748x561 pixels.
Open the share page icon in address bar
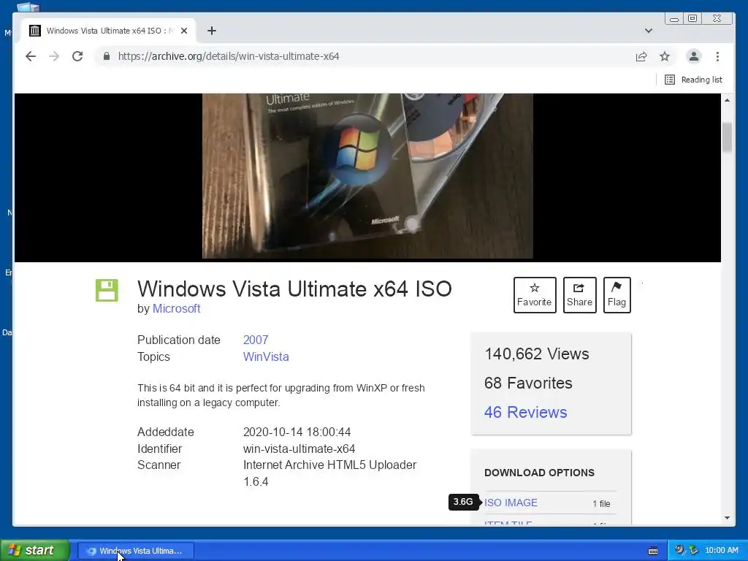pyautogui.click(x=641, y=57)
